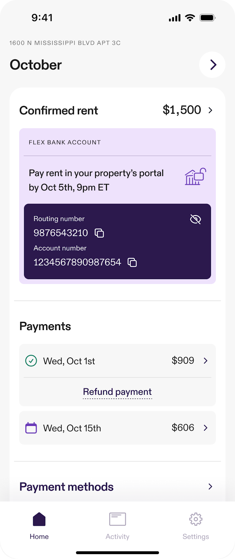
Task: Expand the Payment methods section
Action: (117, 487)
